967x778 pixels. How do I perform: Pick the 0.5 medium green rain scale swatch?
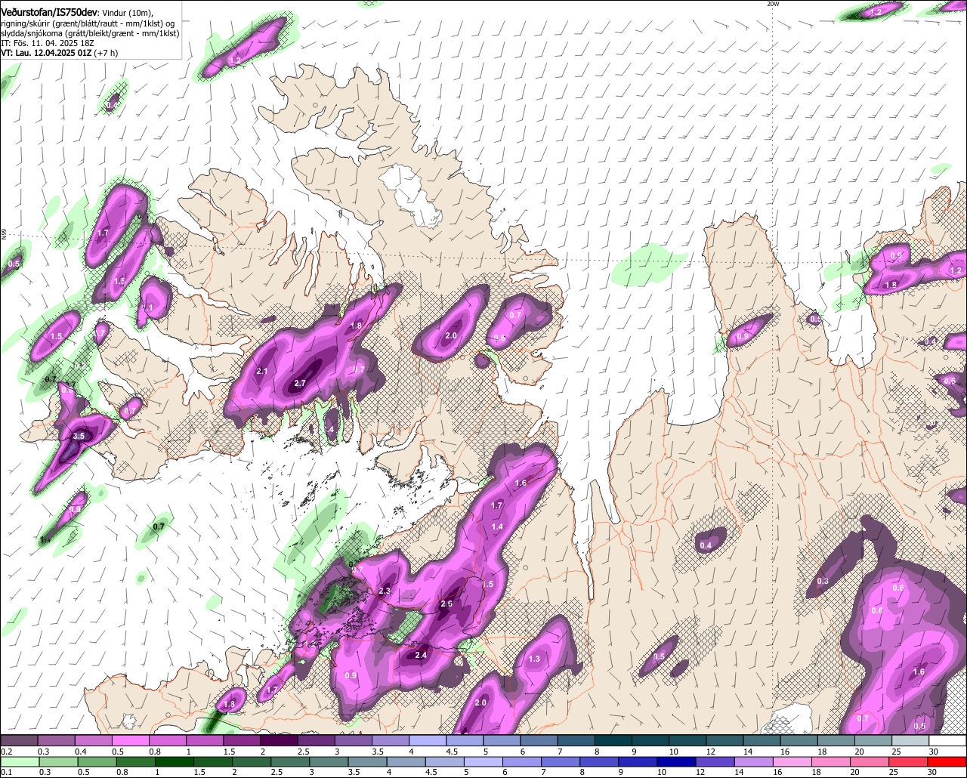pyautogui.click(x=97, y=761)
